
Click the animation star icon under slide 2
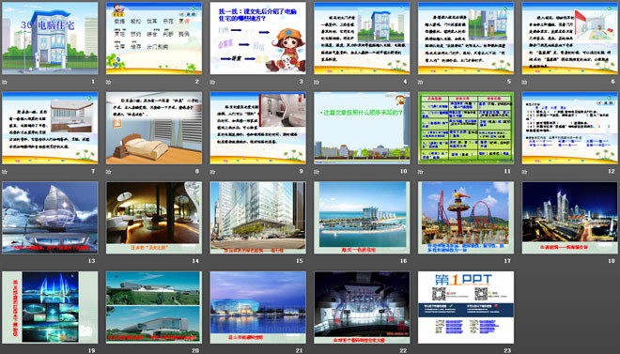(x=109, y=82)
